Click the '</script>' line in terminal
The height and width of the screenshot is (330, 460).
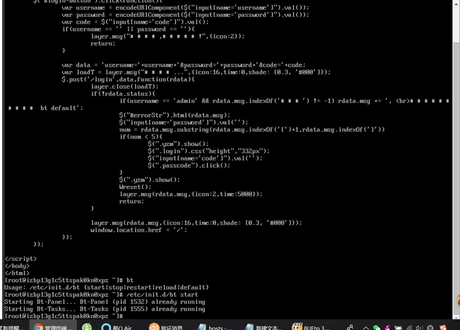[20, 259]
